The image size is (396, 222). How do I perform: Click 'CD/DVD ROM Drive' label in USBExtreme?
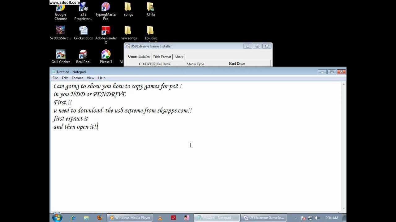155,64
